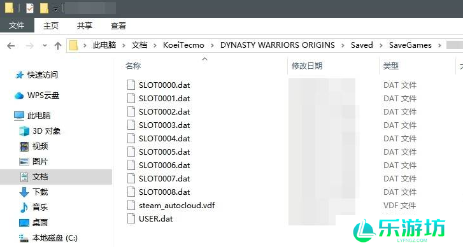This screenshot has height=247, width=463.
Task: Navigate back with the left arrow
Action: click(11, 46)
